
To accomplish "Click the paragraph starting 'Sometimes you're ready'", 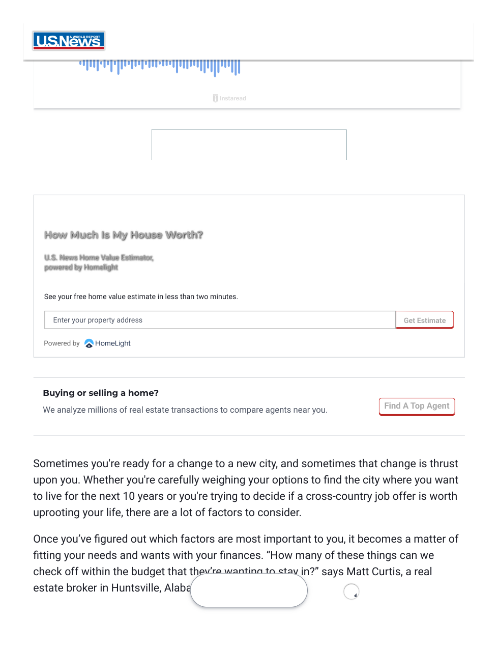I will point(246,488).
